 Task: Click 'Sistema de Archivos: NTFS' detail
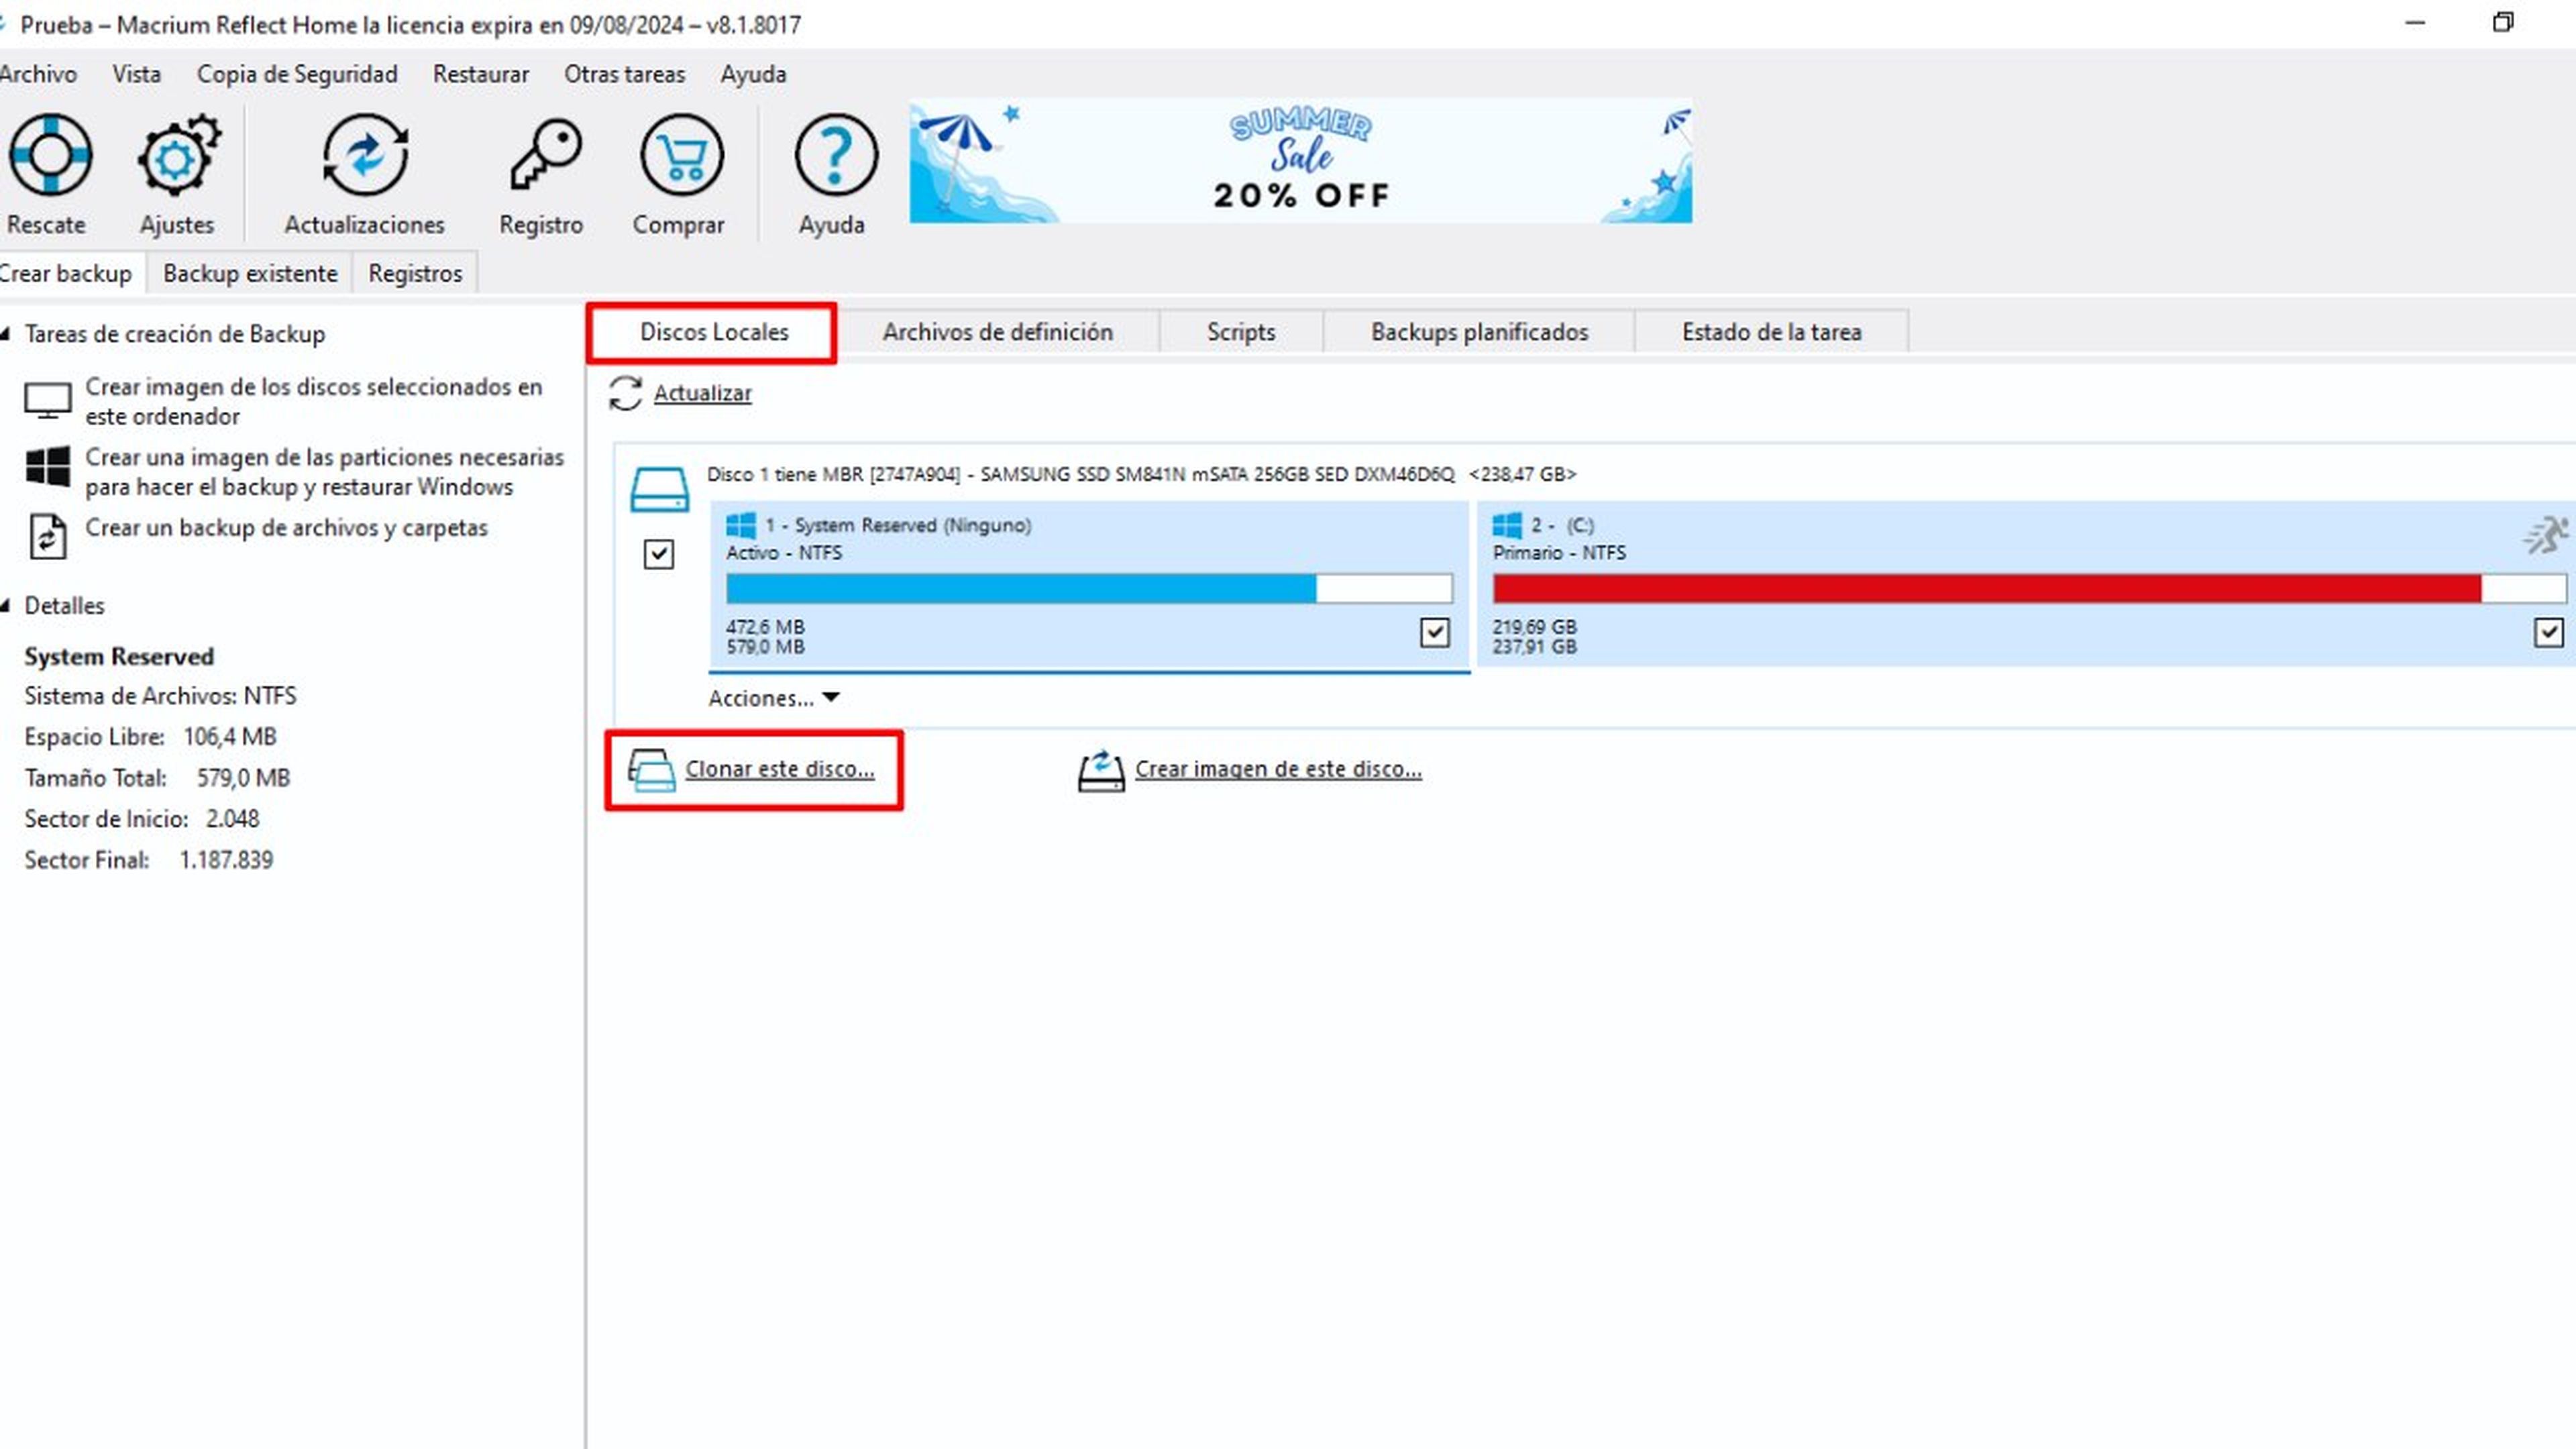coord(160,696)
